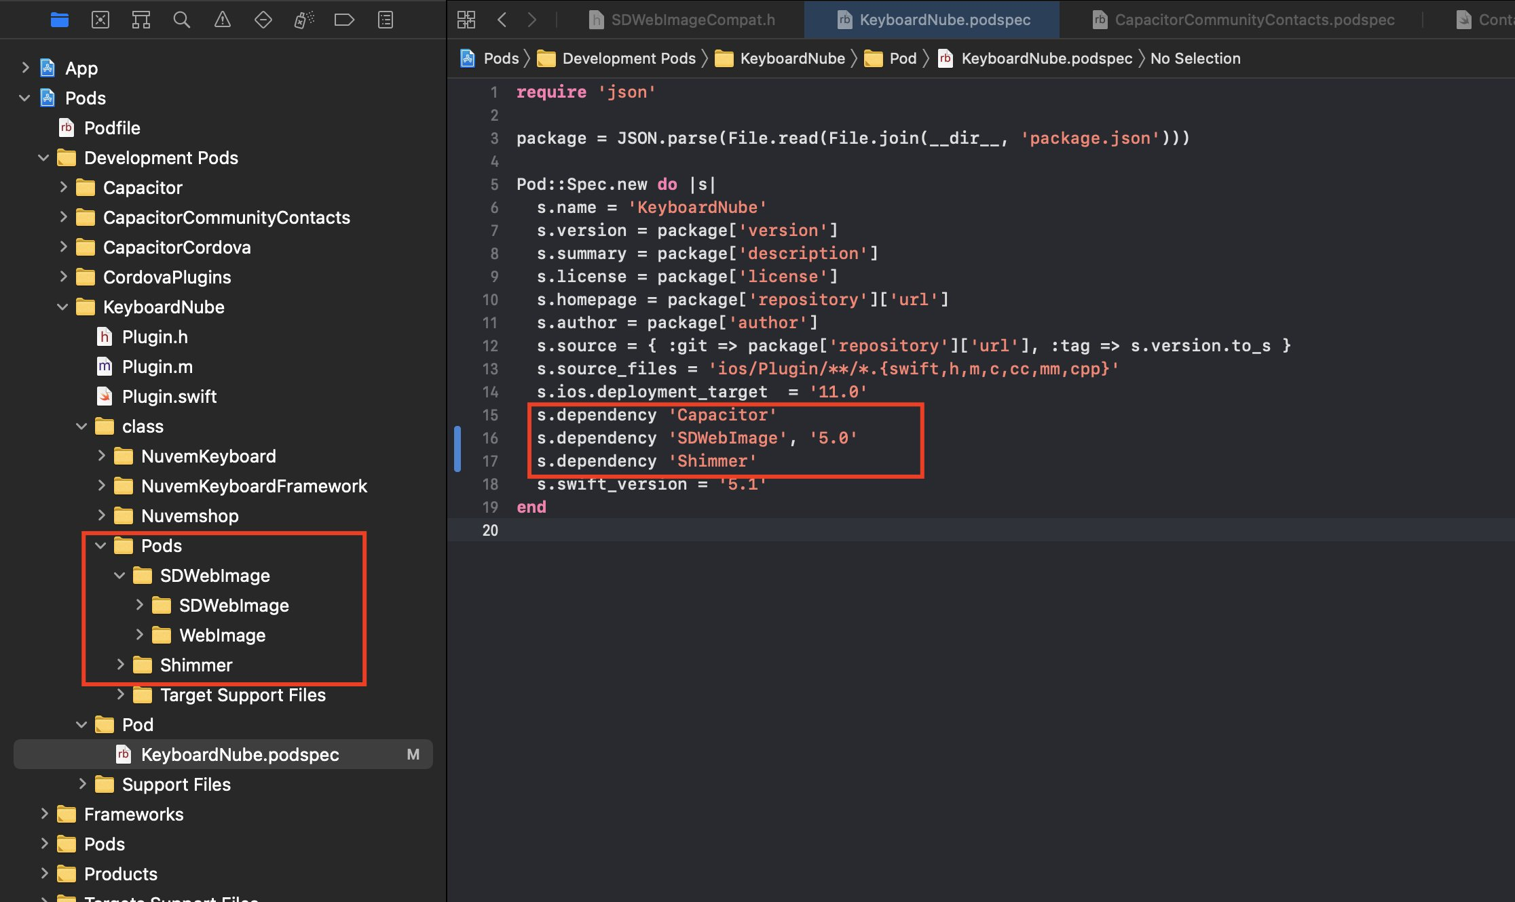1515x902 pixels.
Task: Expand the WebImage folder arrow
Action: (x=139, y=635)
